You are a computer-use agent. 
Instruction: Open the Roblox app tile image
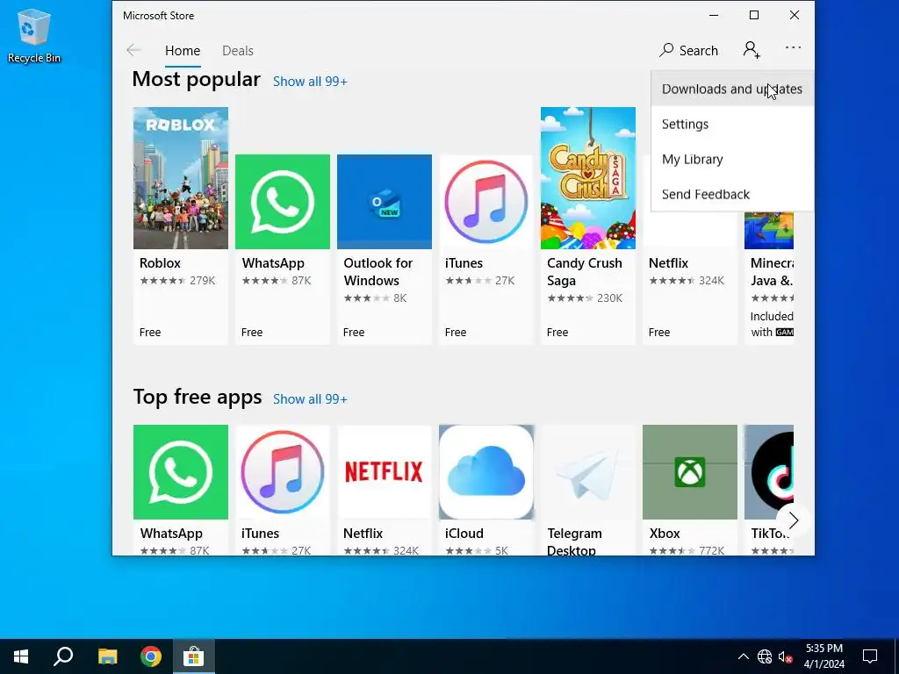click(x=181, y=178)
